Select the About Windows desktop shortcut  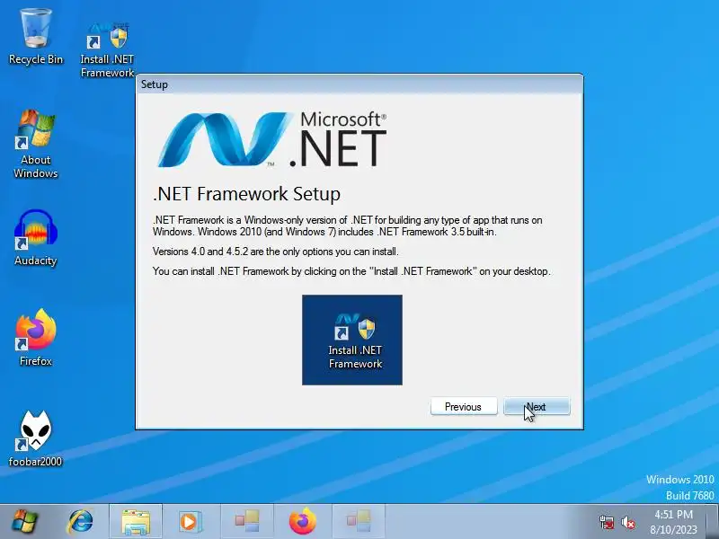pyautogui.click(x=36, y=144)
